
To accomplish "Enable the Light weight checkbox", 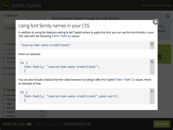I will (x=4, y=103).
